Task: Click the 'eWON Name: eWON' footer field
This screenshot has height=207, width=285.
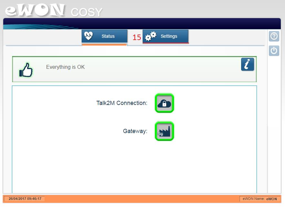Action: [260, 199]
